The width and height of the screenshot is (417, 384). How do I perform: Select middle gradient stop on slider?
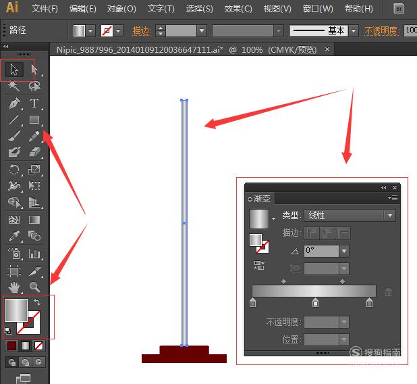coord(315,302)
